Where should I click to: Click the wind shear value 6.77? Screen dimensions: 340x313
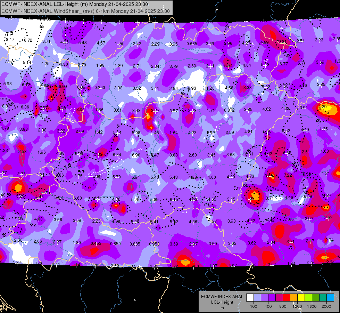[284, 64]
